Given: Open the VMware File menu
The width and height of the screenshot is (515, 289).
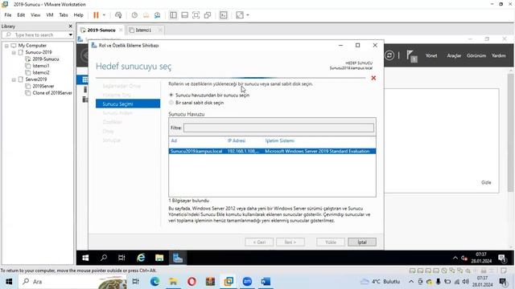Looking at the screenshot, I should pyautogui.click(x=8, y=15).
